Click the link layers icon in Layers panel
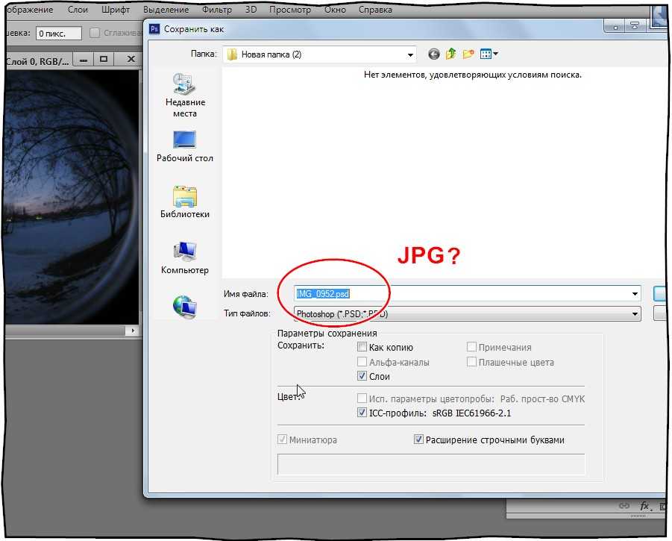 pyautogui.click(x=624, y=506)
